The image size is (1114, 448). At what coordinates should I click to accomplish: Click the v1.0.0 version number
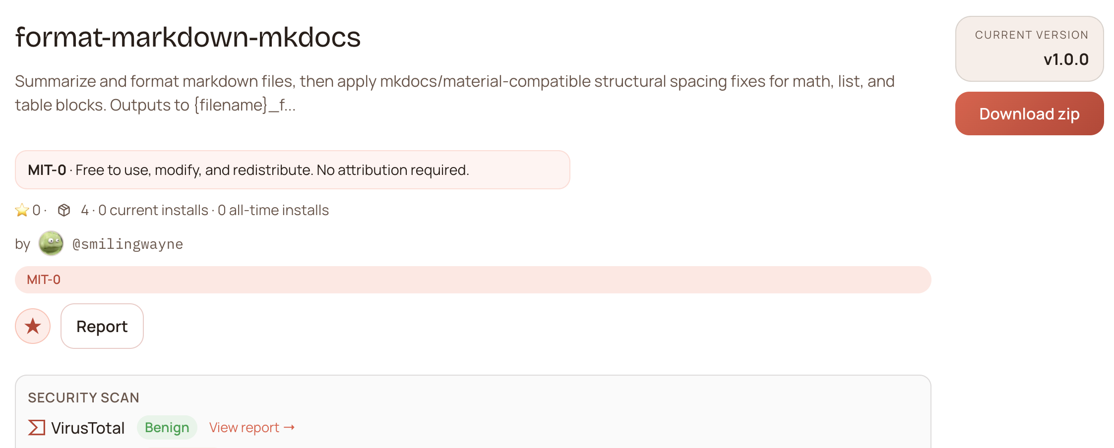[1066, 59]
